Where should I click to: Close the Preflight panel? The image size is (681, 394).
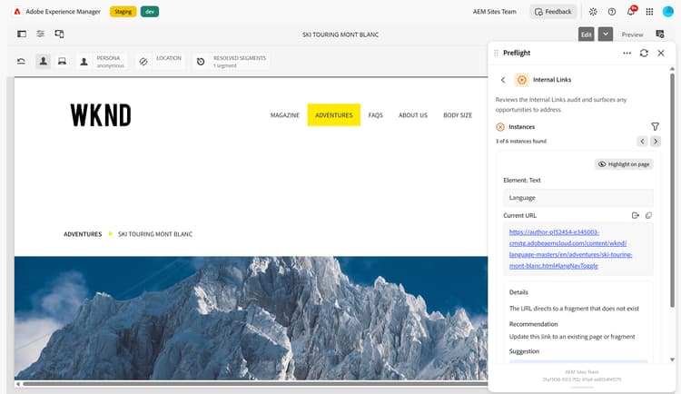(x=661, y=53)
